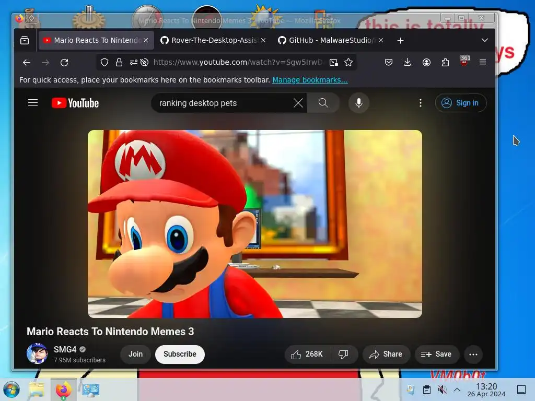Show site security padlock info

click(119, 62)
